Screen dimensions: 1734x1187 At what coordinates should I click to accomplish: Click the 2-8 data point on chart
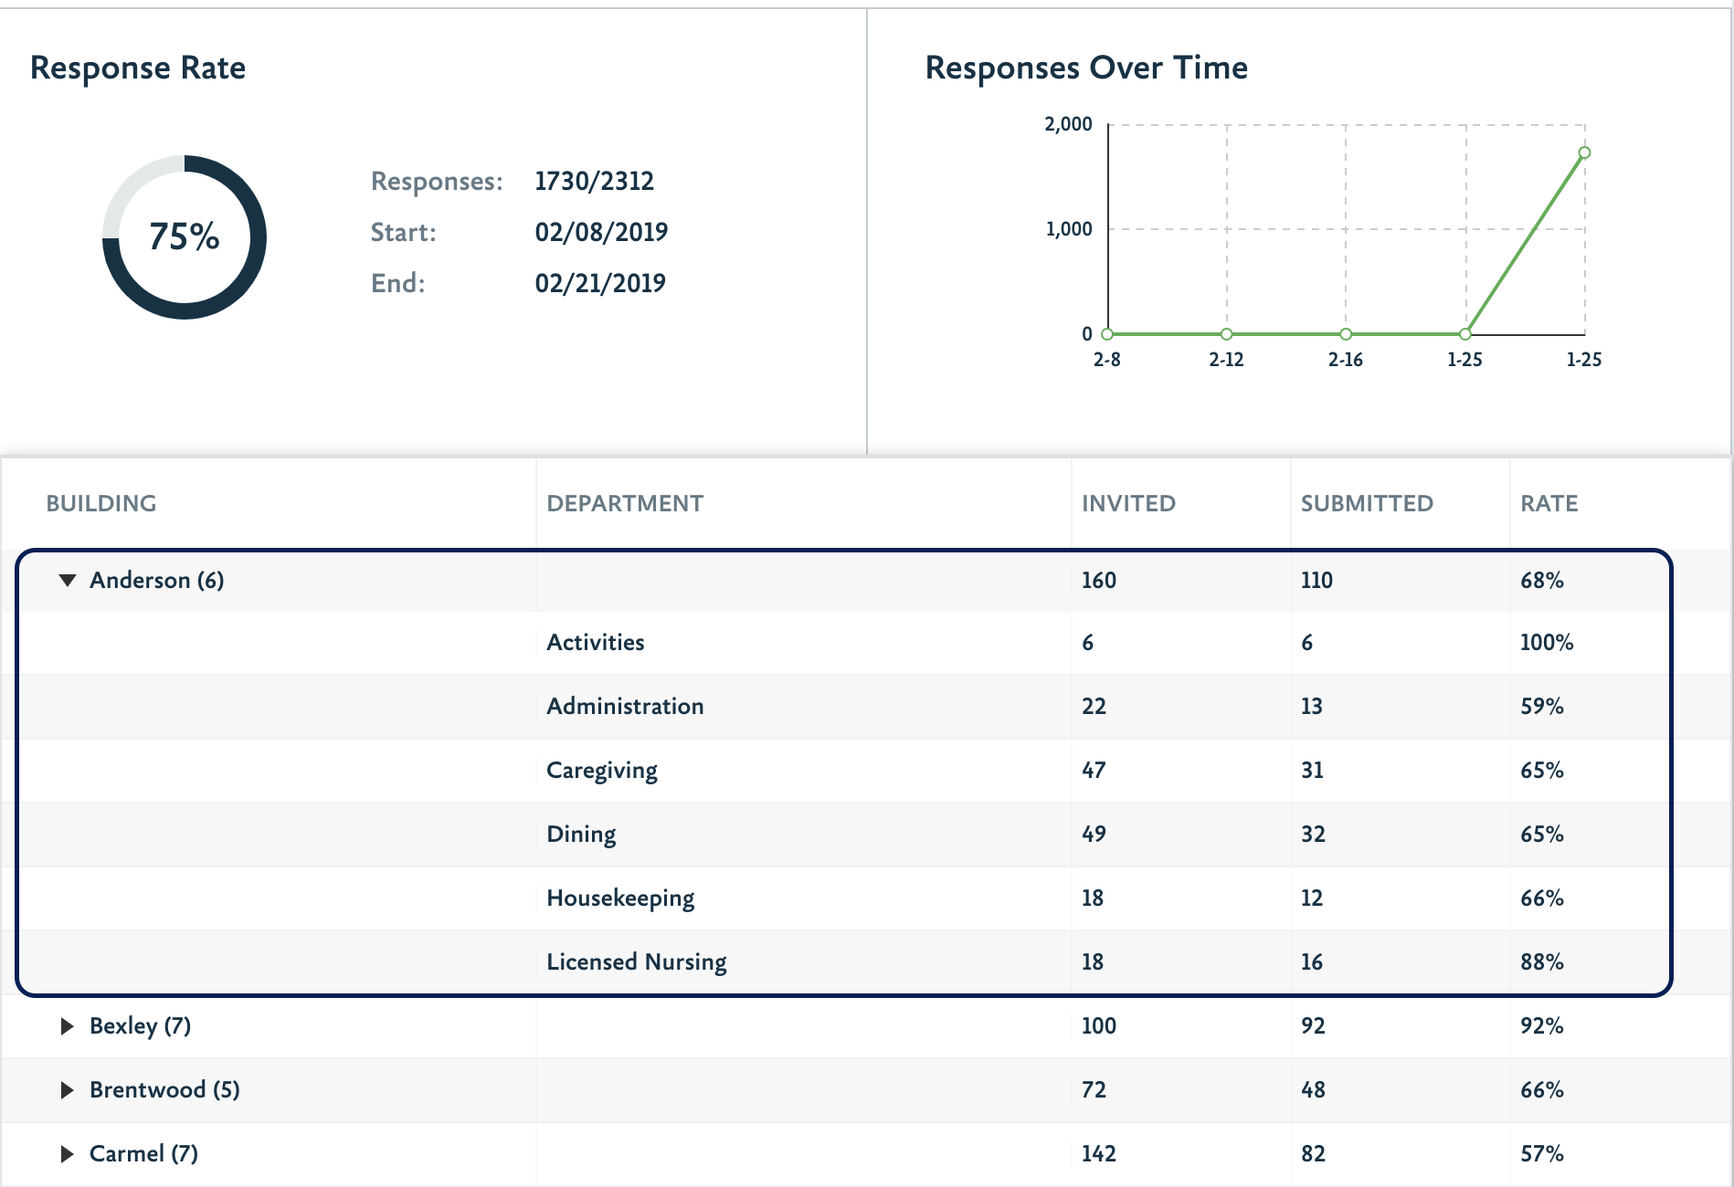tap(1107, 334)
